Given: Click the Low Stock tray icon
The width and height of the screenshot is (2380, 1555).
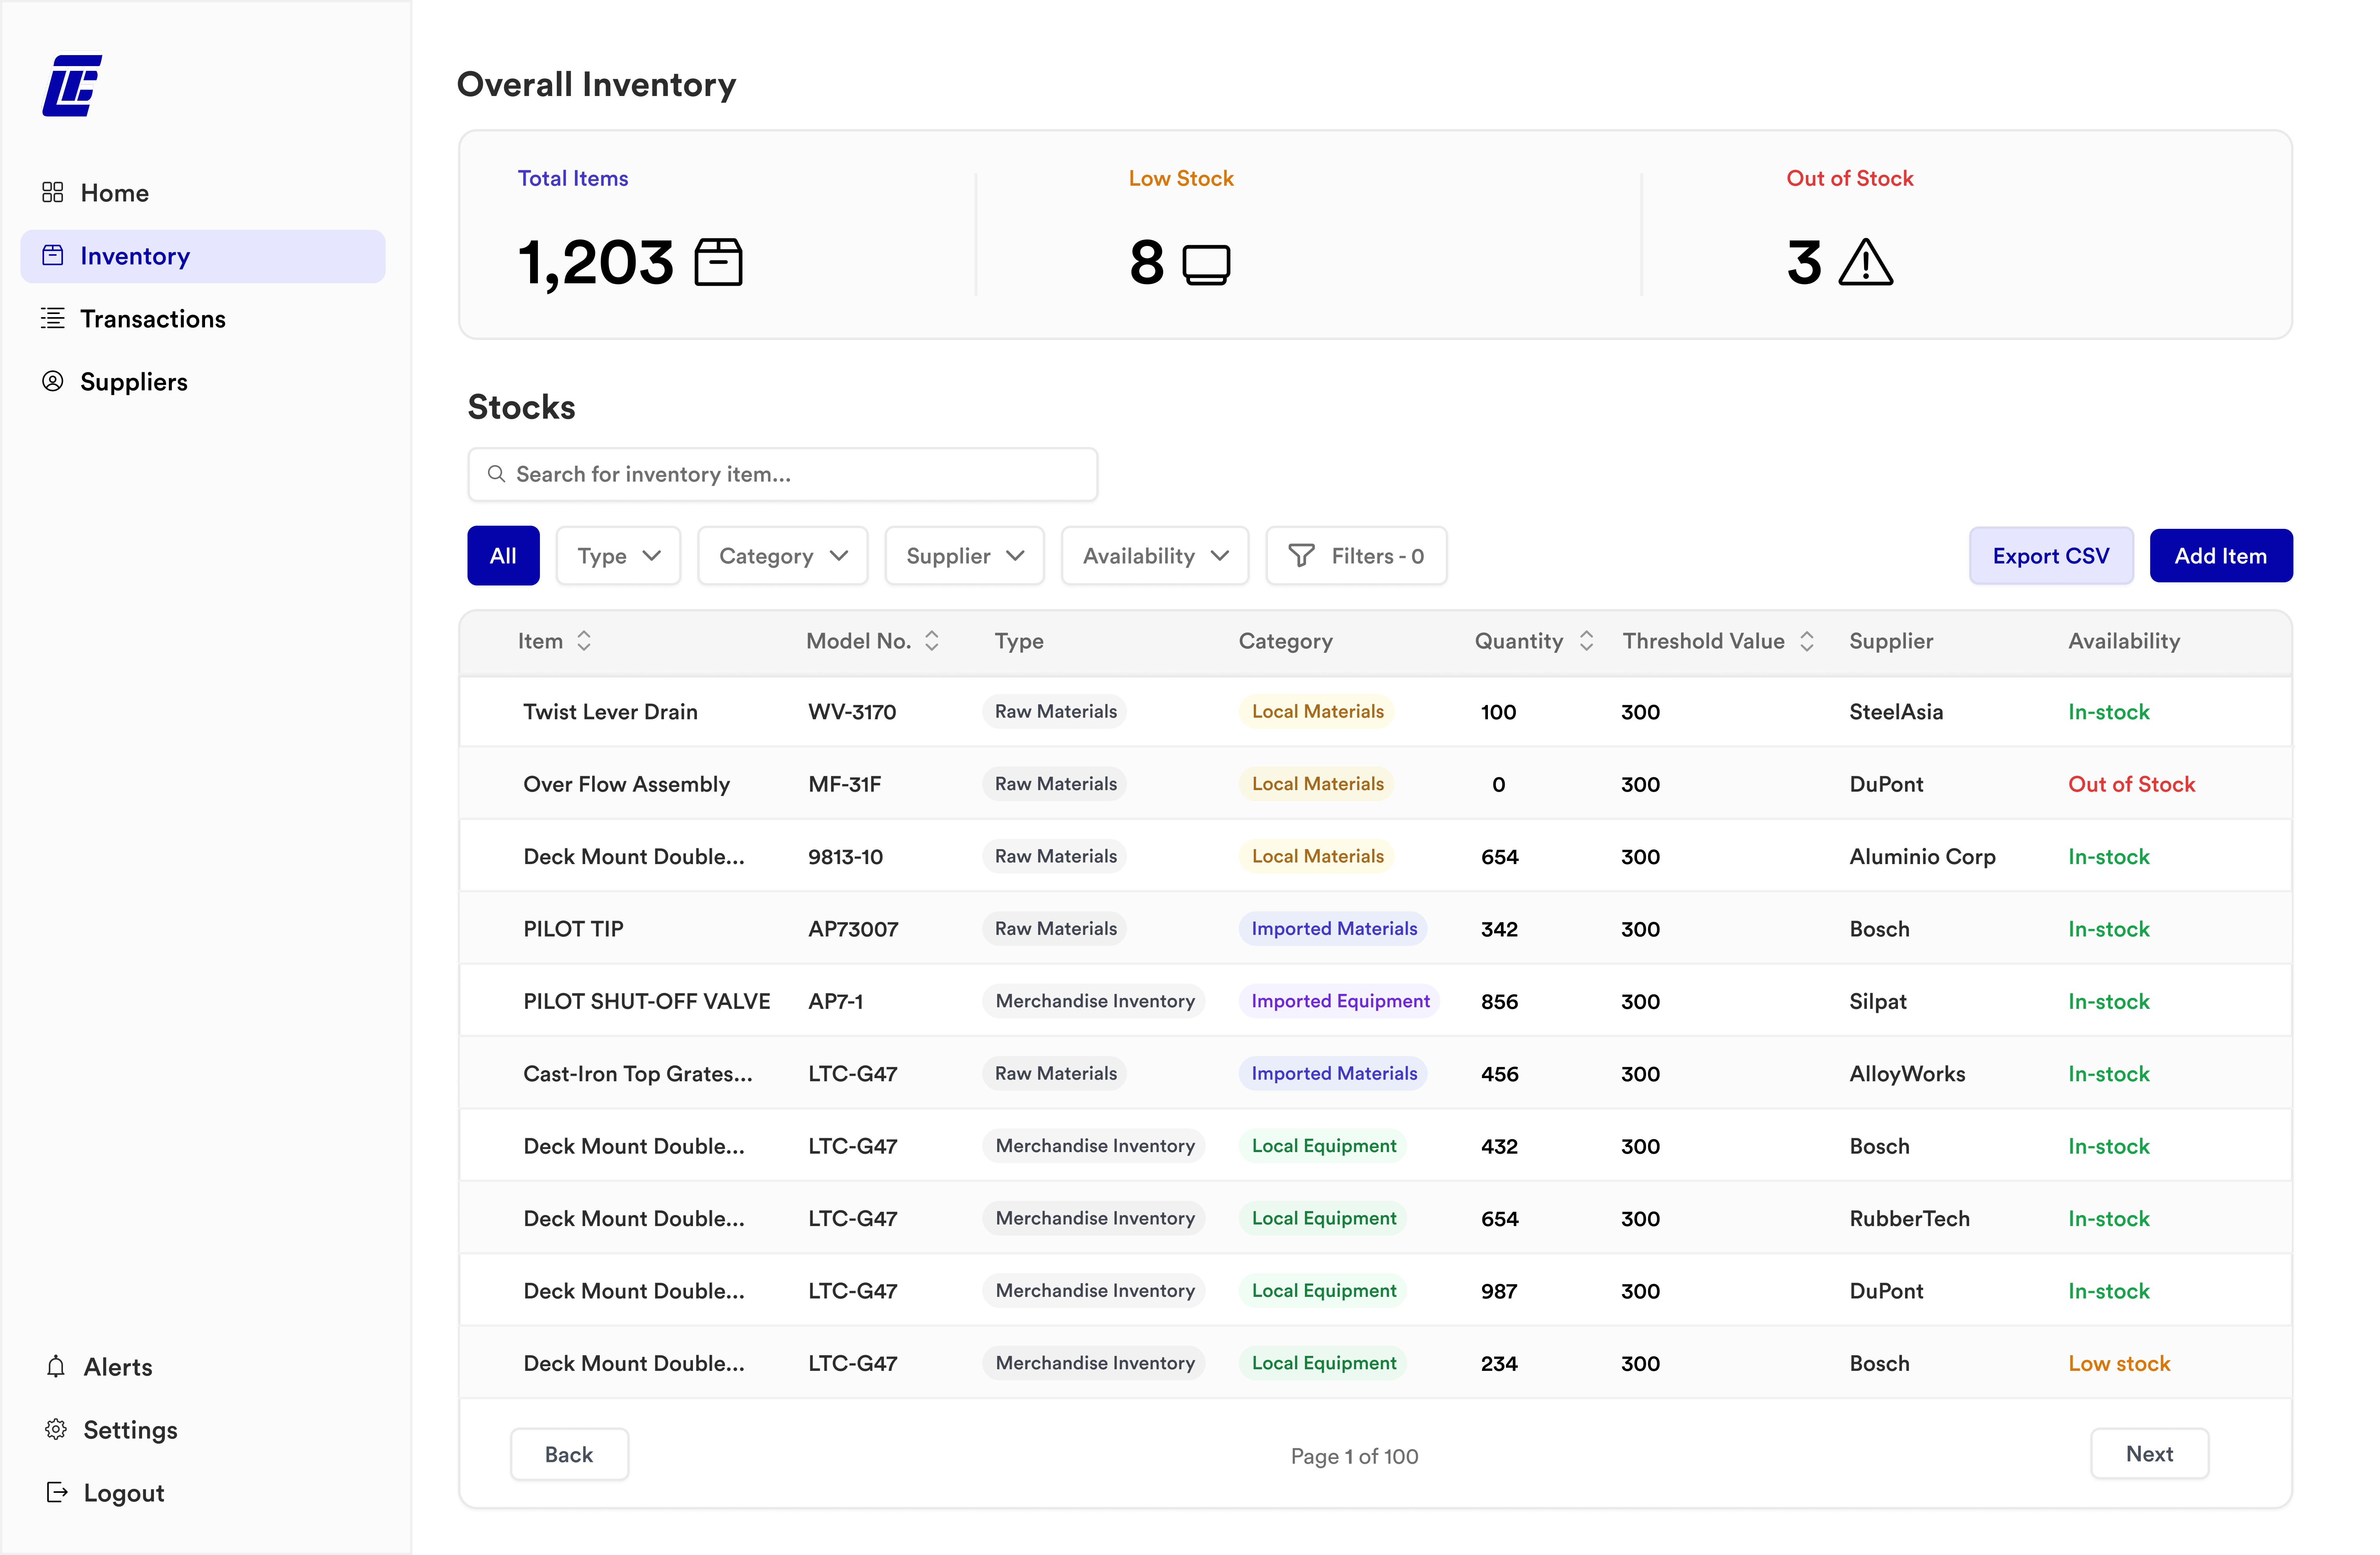Looking at the screenshot, I should point(1206,264).
